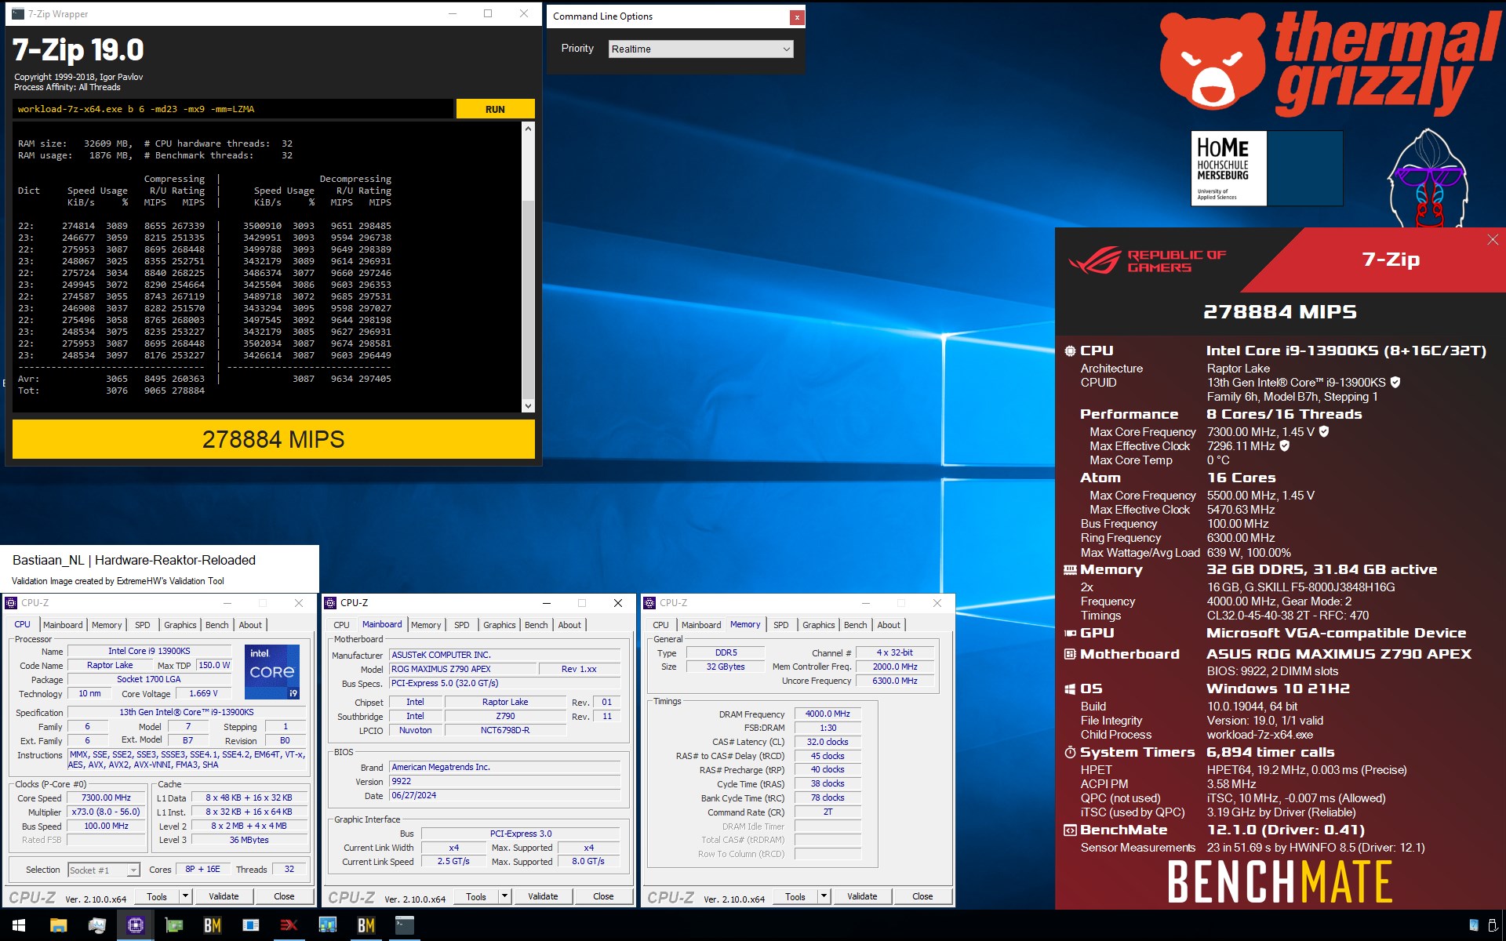The width and height of the screenshot is (1506, 941).
Task: Click the Core Speed 7300.00 MHz field
Action: pyautogui.click(x=107, y=797)
